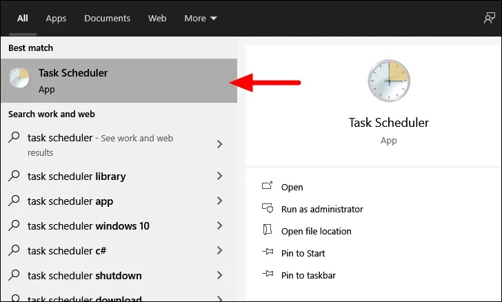Click the Open action arrow icon
The image size is (502, 302).
(x=267, y=185)
